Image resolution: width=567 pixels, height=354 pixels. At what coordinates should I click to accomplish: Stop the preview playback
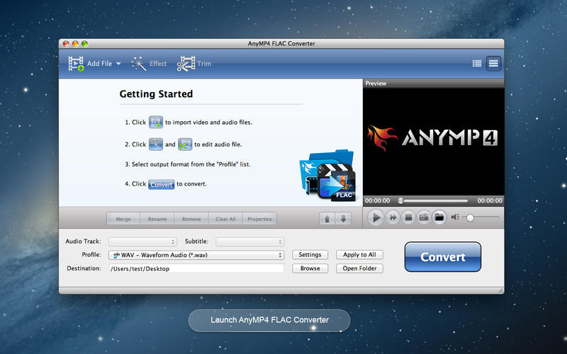coord(408,217)
